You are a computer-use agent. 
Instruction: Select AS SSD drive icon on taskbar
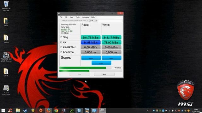coord(102,110)
